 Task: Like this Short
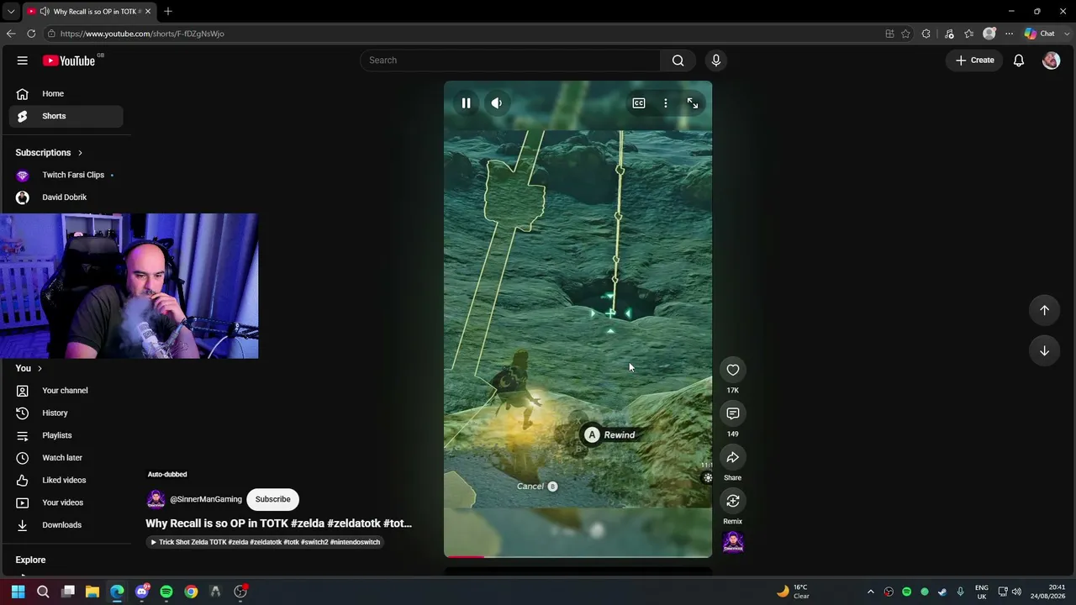click(x=733, y=370)
